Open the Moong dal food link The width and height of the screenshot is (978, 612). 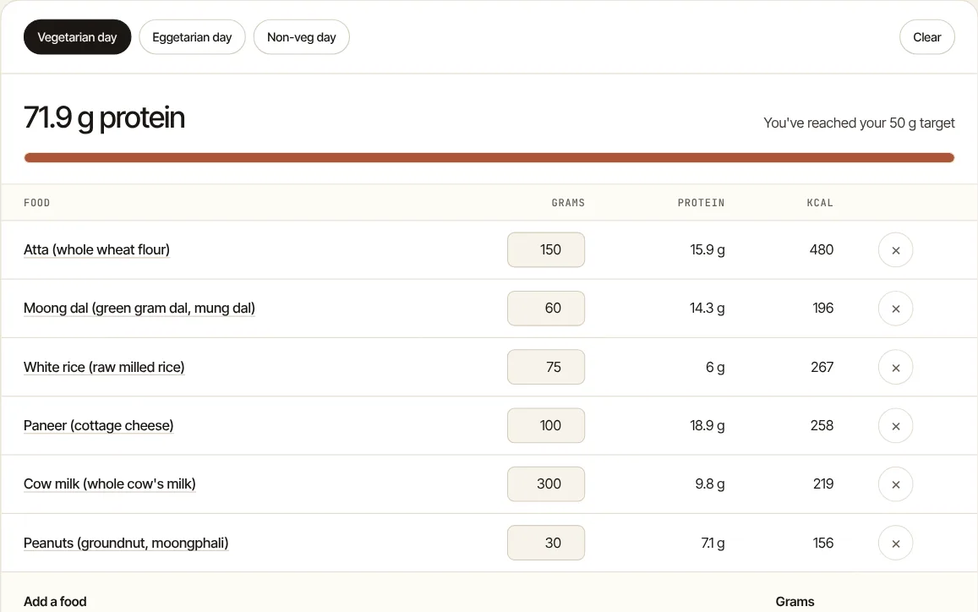pos(139,309)
